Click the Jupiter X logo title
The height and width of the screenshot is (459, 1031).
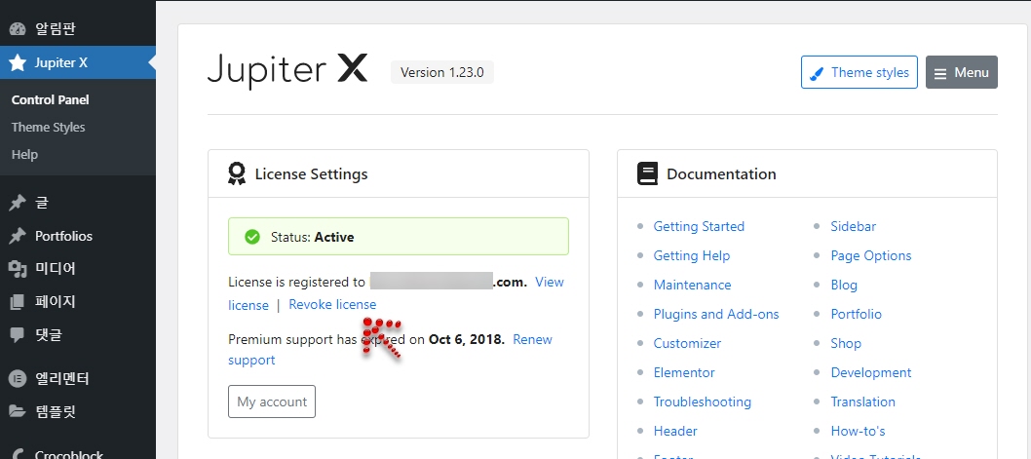(287, 71)
